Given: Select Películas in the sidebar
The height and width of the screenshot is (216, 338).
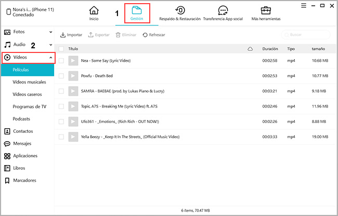Looking at the screenshot, I should (28, 70).
